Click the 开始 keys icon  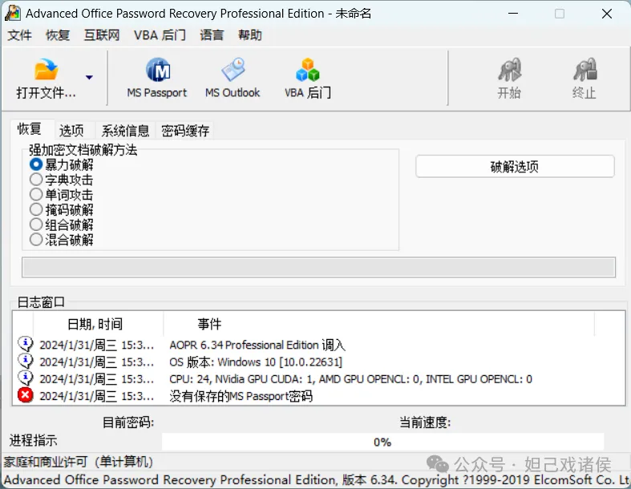pos(510,70)
